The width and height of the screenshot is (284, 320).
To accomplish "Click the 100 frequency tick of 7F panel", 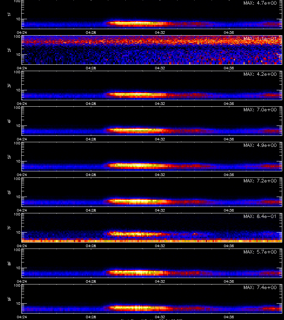I will point(17,214).
